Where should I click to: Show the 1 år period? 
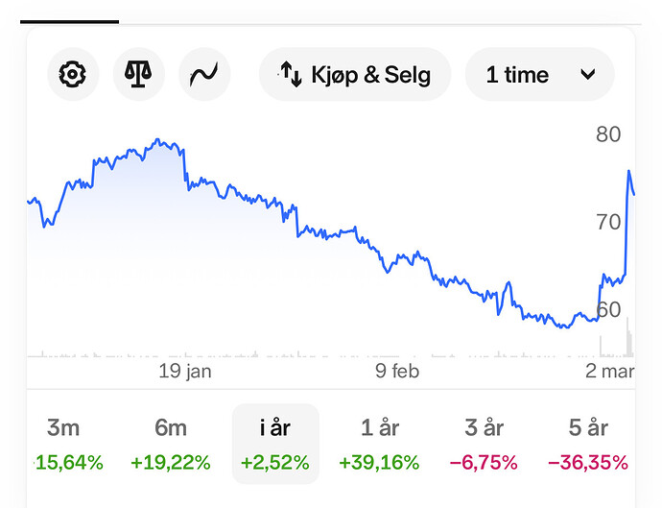pyautogui.click(x=379, y=444)
